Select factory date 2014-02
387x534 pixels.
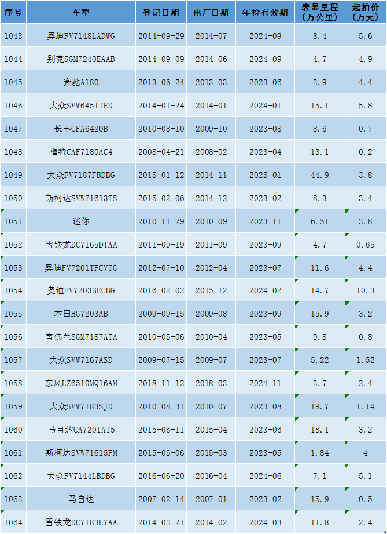[x=211, y=522]
